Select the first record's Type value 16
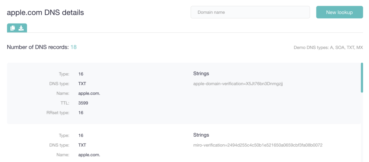 pos(81,74)
